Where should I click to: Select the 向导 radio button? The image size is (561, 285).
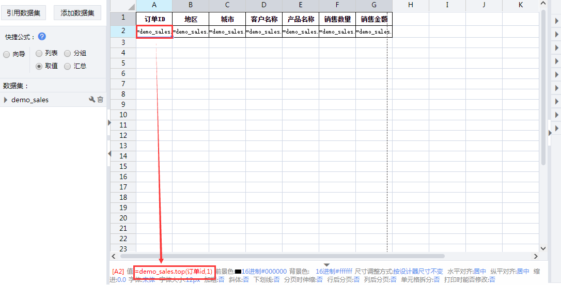(x=7, y=54)
